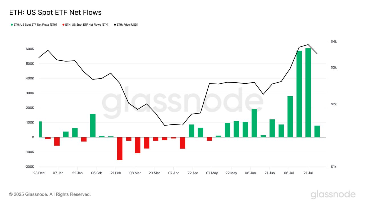Select the largest red bar near 21 Feb
This screenshot has width=365, height=205.
[119, 149]
